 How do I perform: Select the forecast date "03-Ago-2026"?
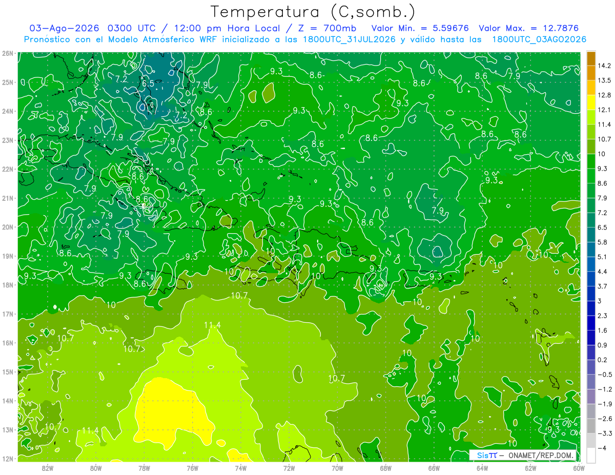point(64,28)
